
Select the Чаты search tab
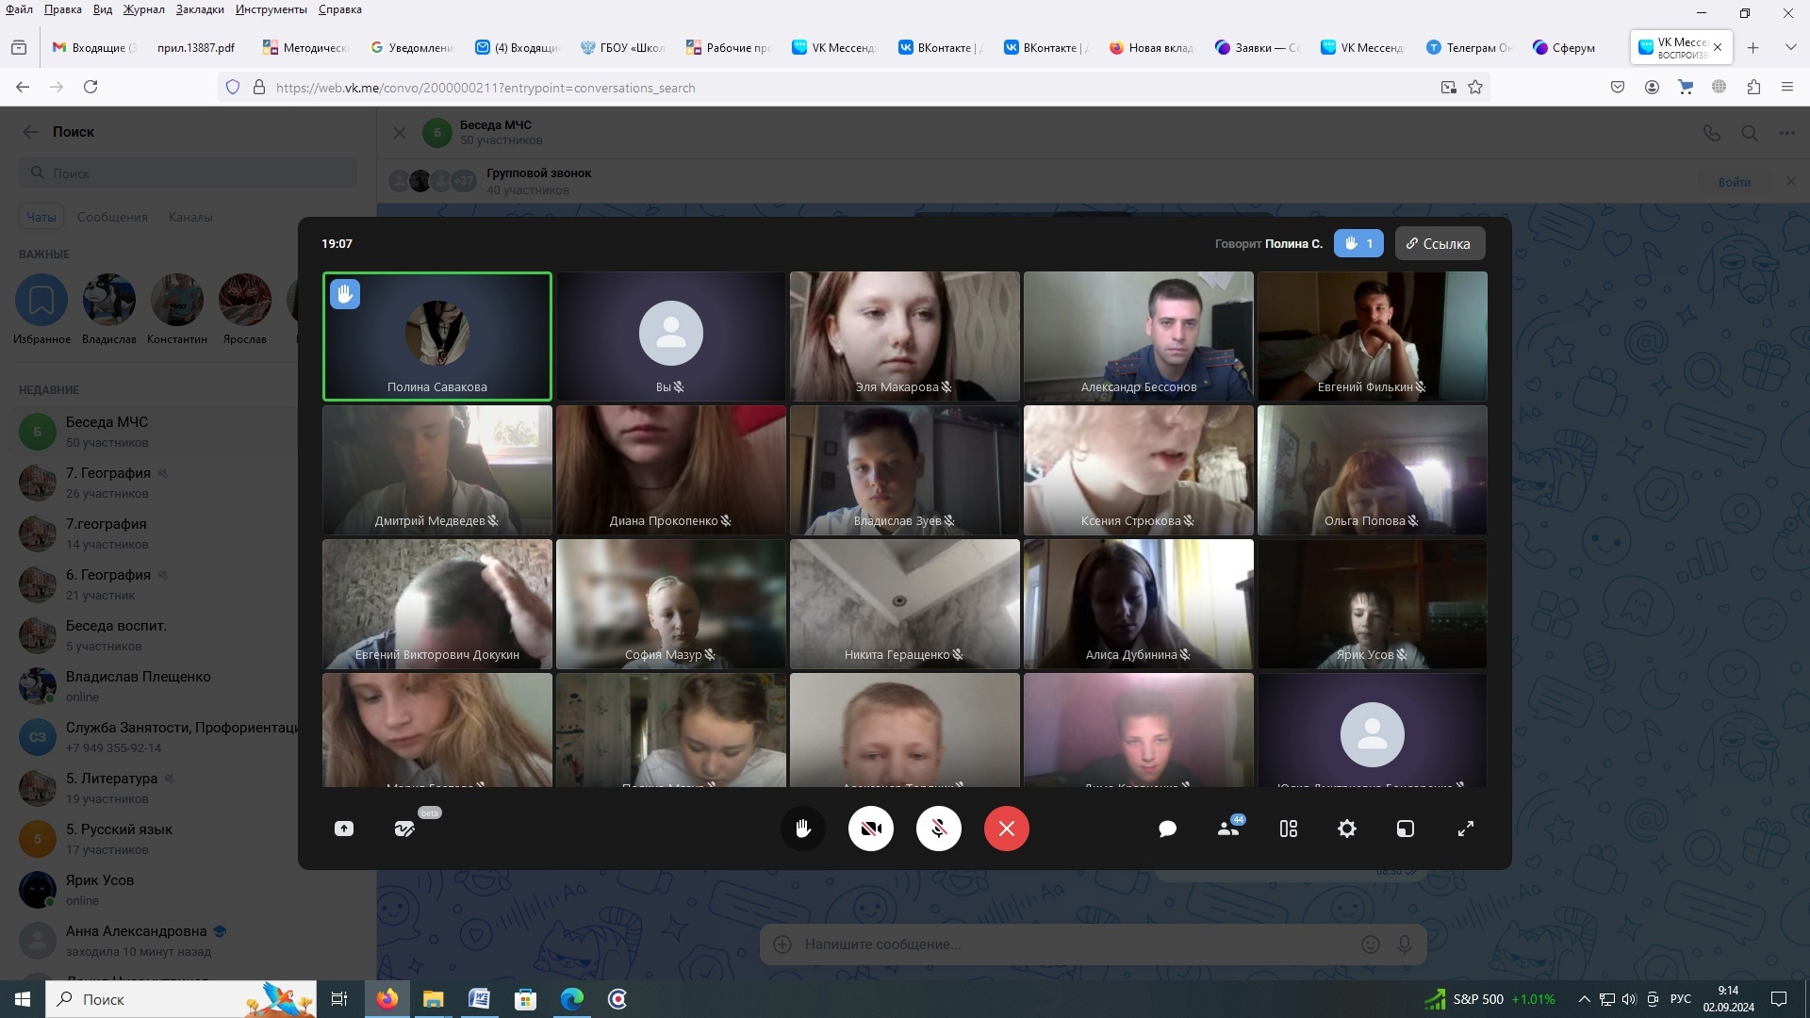click(x=41, y=217)
